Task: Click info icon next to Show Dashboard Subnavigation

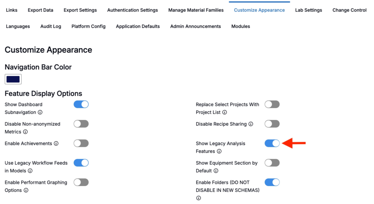Action: click(40, 112)
